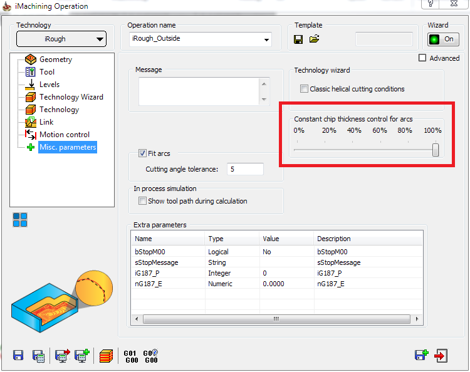Click the red layered Simulate icon
The width and height of the screenshot is (470, 372).
[x=106, y=356]
